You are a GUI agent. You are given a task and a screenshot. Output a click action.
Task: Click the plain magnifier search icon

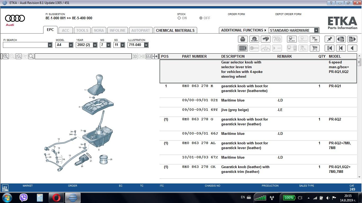coord(31,56)
